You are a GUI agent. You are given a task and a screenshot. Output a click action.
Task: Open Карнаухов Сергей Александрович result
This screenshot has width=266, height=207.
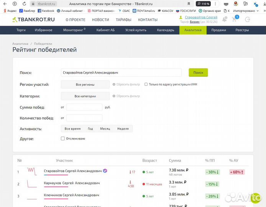(72, 183)
